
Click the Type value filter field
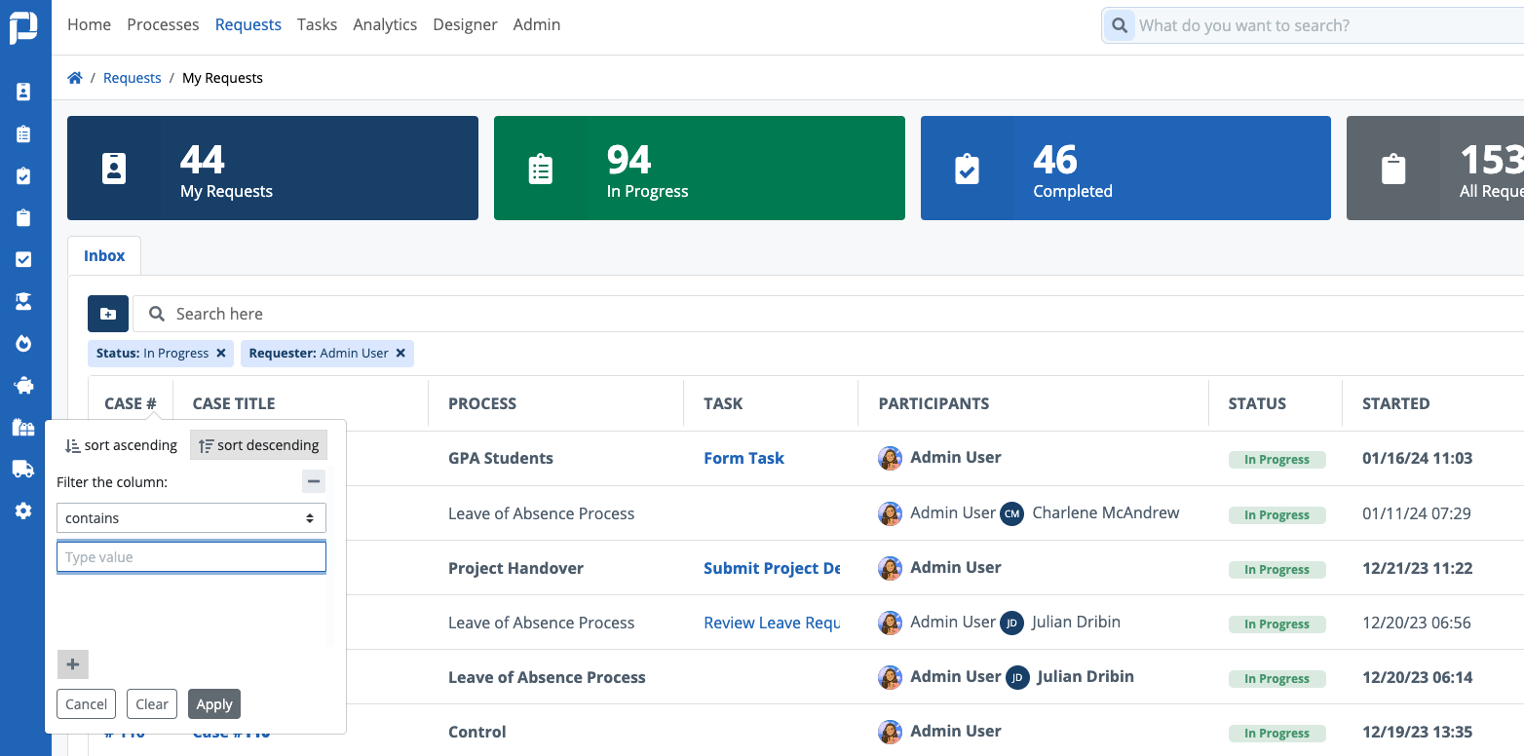pyautogui.click(x=191, y=557)
